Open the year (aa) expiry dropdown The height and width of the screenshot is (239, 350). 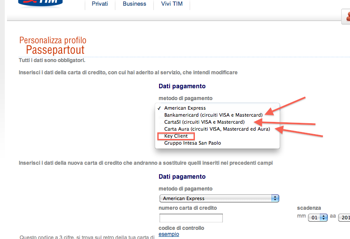[x=344, y=218]
